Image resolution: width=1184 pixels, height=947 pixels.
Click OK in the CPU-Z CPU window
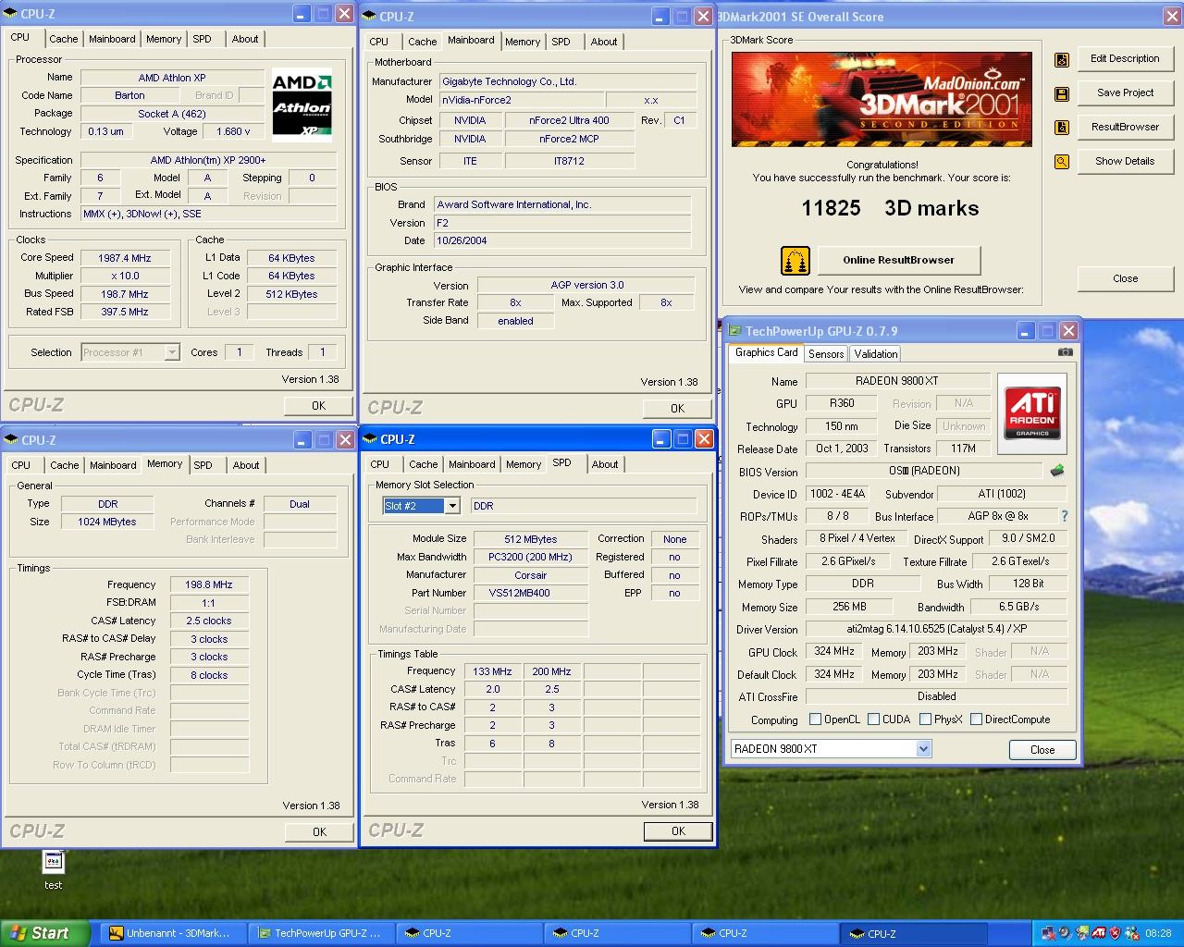(318, 406)
